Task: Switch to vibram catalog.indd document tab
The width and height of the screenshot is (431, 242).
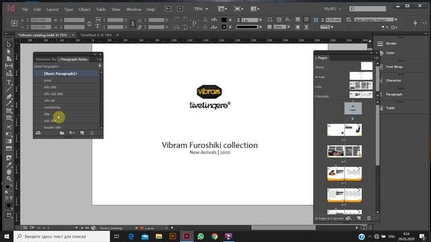Action: pyautogui.click(x=43, y=35)
